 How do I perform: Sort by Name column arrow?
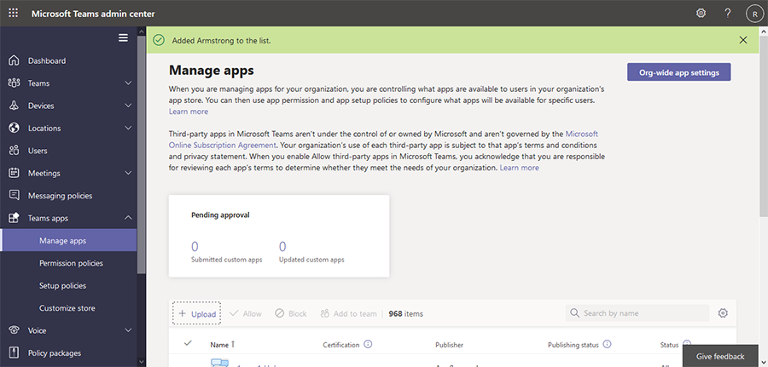click(x=233, y=344)
